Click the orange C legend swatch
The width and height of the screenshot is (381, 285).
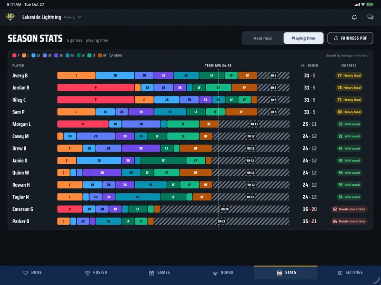click(x=24, y=56)
